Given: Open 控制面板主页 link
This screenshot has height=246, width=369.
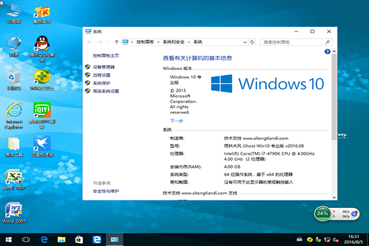Looking at the screenshot, I should 106,55.
